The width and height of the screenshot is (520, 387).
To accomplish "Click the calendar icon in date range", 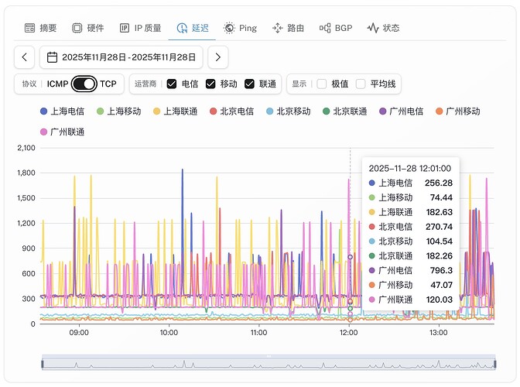I will pyautogui.click(x=52, y=57).
